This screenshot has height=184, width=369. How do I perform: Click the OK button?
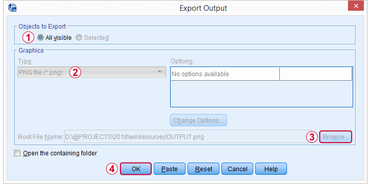pos(136,169)
